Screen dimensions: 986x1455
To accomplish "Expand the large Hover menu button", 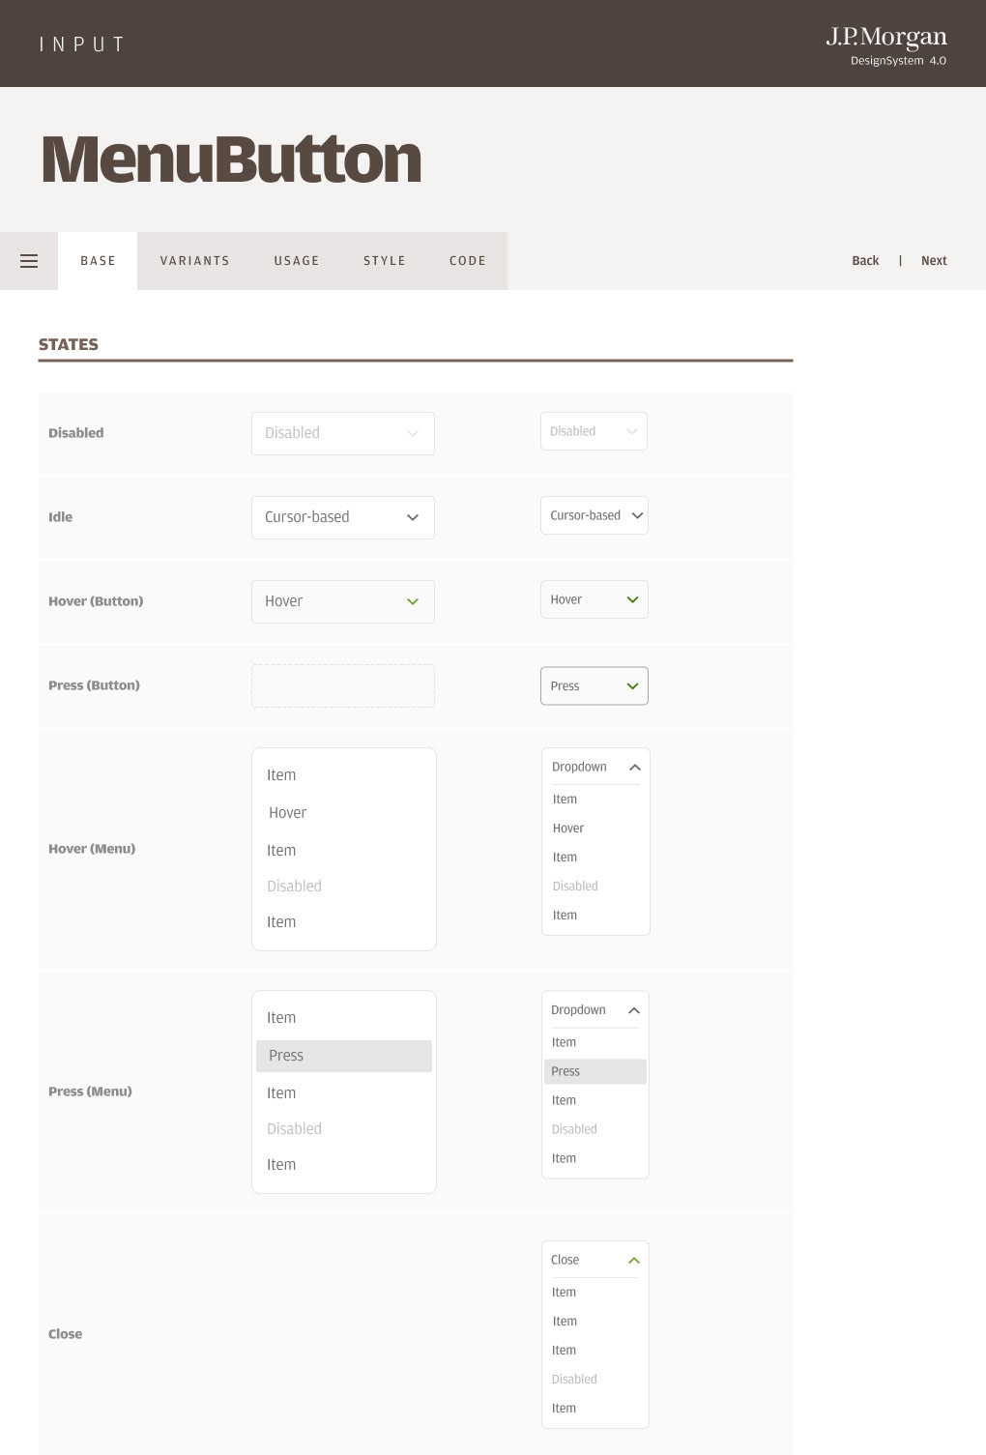I will (x=342, y=601).
